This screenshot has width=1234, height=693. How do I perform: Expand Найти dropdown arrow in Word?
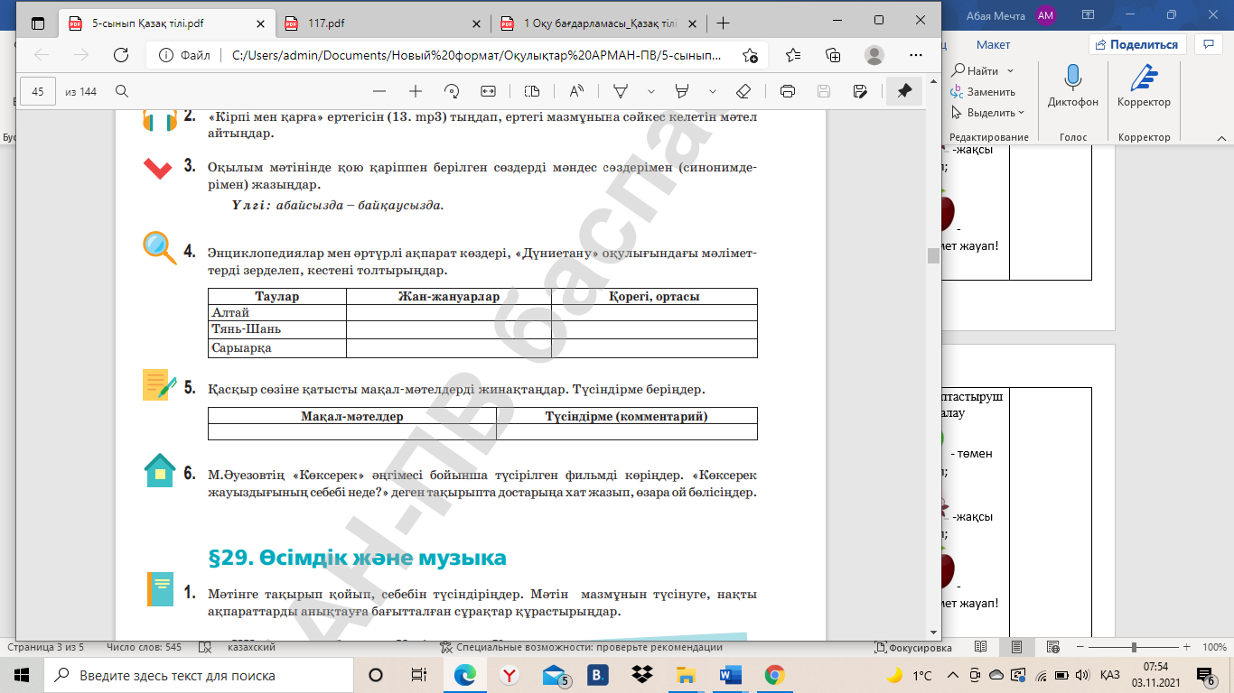1010,71
